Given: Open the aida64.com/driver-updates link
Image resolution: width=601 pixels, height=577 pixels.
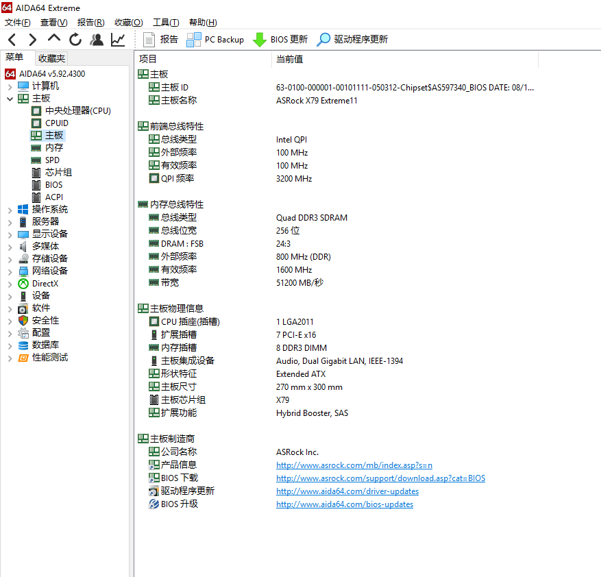Looking at the screenshot, I should click(347, 491).
